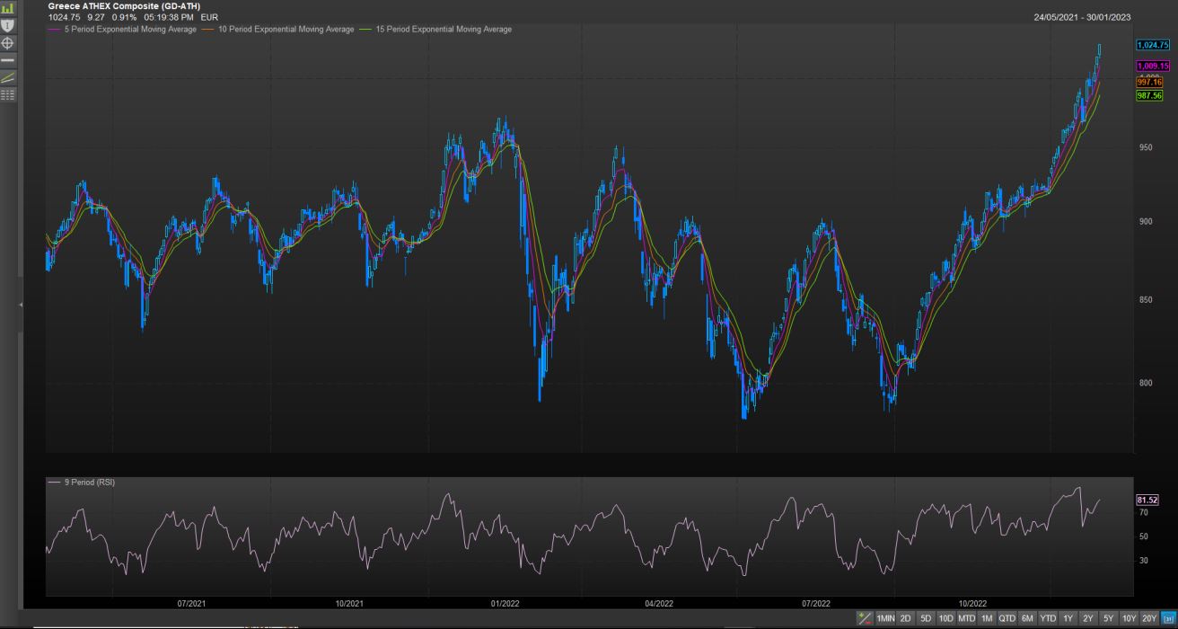
Task: Select the trend lines drawing tool
Action: click(x=8, y=77)
